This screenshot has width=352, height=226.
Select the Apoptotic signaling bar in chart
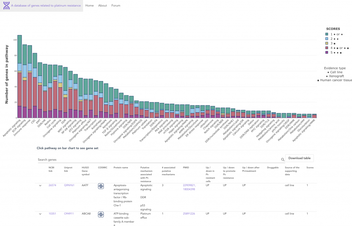20,76
